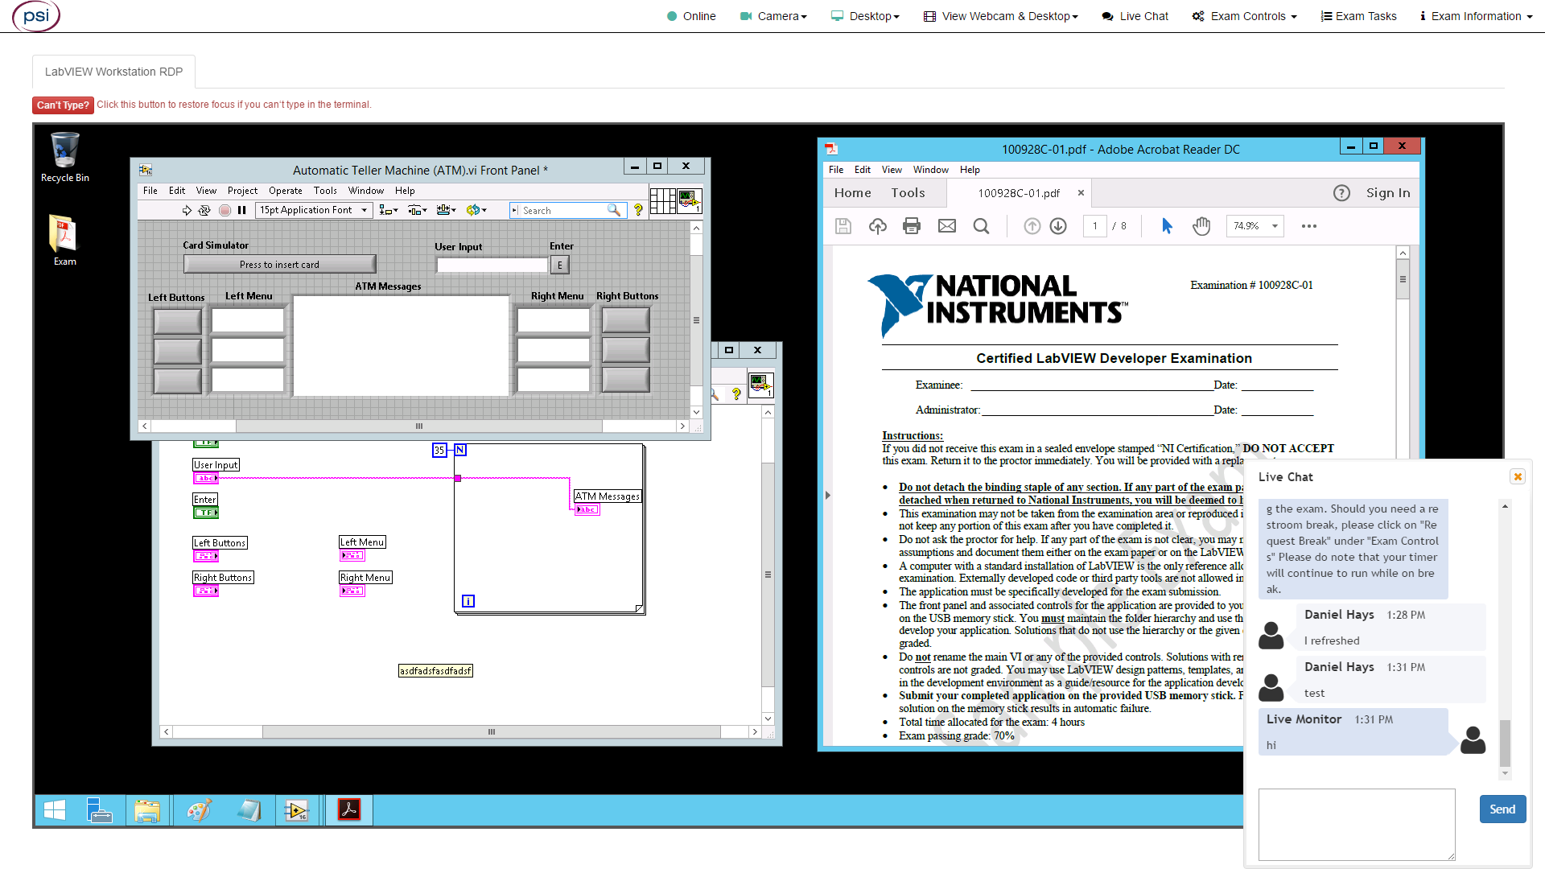Click the Acrobat print icon
Image resolution: width=1545 pixels, height=869 pixels.
coord(912,226)
